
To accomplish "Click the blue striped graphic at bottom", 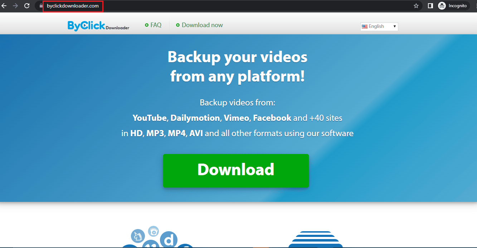I will point(315,239).
